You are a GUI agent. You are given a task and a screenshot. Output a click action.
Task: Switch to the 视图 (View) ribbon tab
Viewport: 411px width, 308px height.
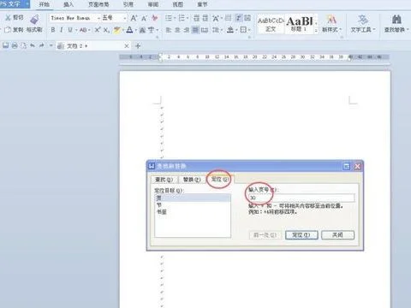click(177, 4)
